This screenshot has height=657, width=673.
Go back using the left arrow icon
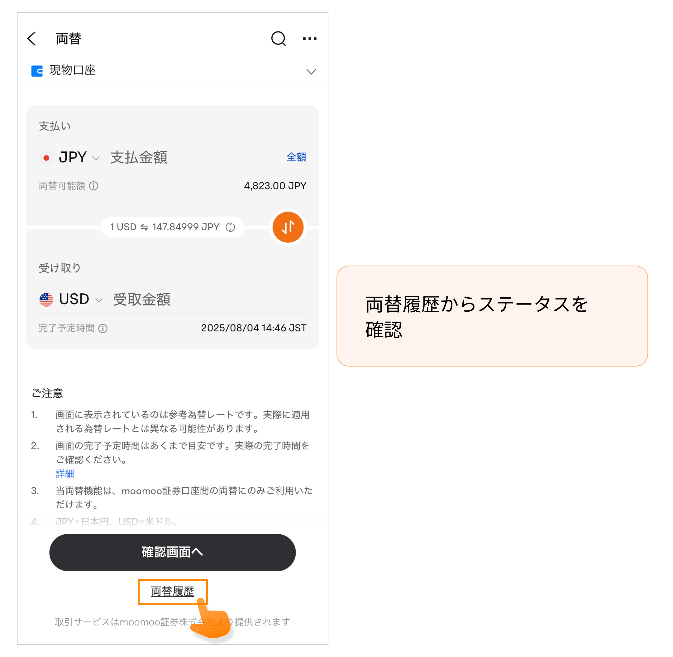[32, 39]
